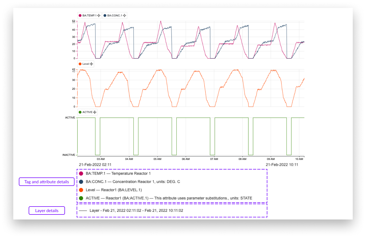Click the Tag and attribute details label
This screenshot has height=238, width=366.
tap(47, 182)
